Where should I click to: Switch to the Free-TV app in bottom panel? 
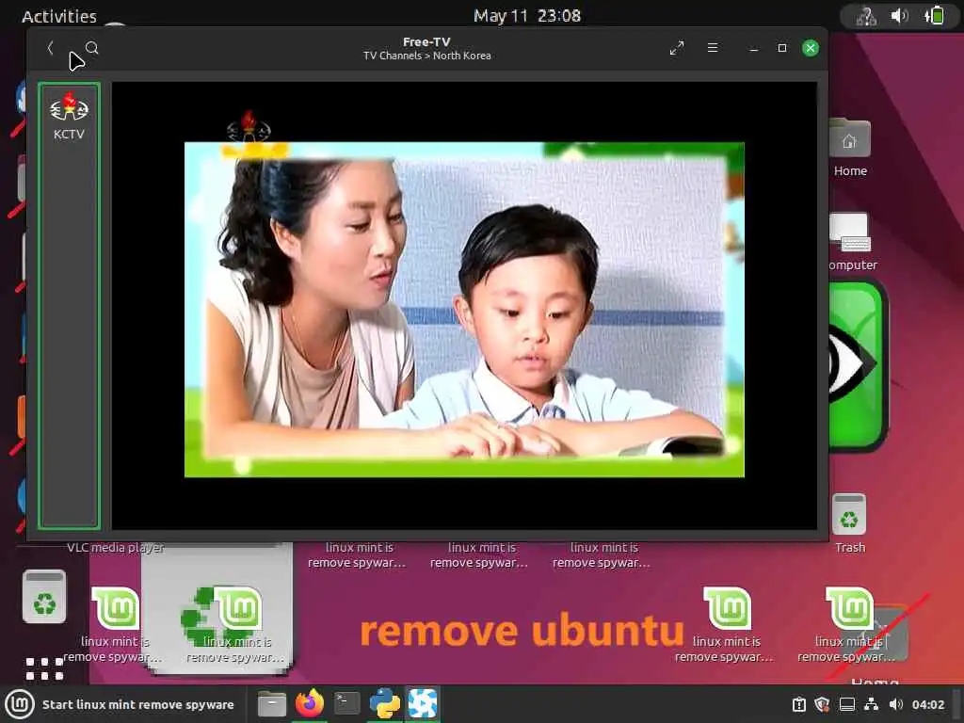(x=423, y=703)
